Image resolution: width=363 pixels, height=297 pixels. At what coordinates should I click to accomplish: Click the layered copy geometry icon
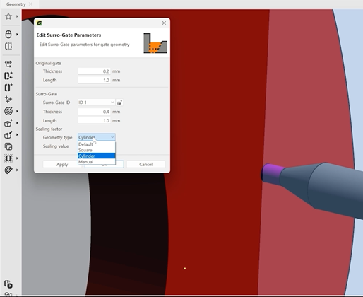pos(8,146)
